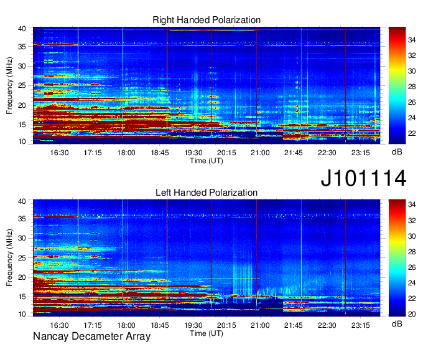Click "Frequency (MHz)" axis label of Left Handed plot

pyautogui.click(x=9, y=258)
